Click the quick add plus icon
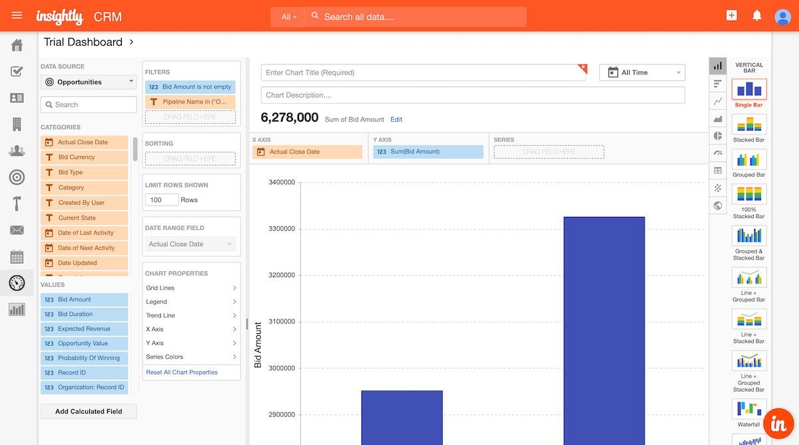799x445 pixels. point(732,16)
